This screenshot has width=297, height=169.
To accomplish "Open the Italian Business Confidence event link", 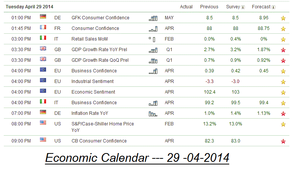I will 94,103.
